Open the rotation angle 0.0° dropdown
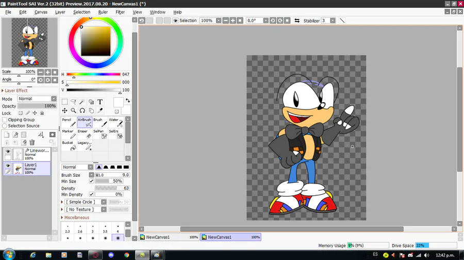 pos(266,21)
